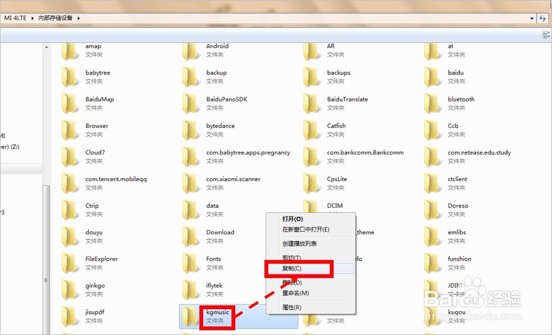Select the com.babytree.apps.pregnancy folder icon
The width and height of the screenshot is (552, 335).
tap(190, 157)
